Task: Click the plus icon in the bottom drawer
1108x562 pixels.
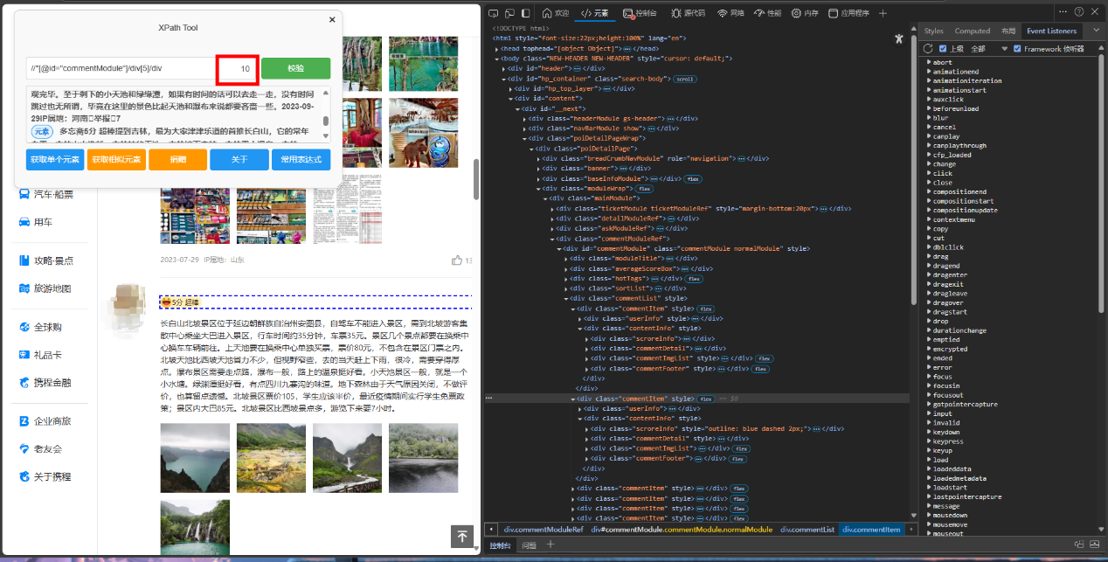Action: pyautogui.click(x=551, y=545)
